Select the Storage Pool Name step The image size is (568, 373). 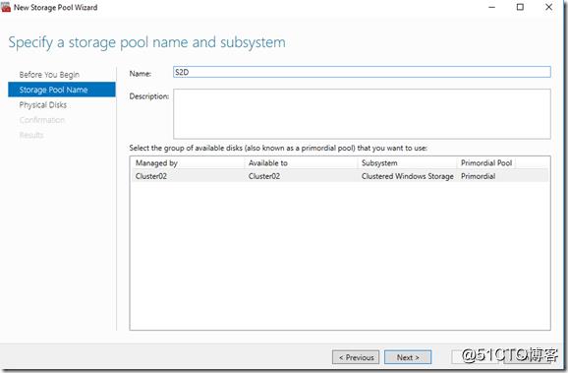(x=62, y=90)
